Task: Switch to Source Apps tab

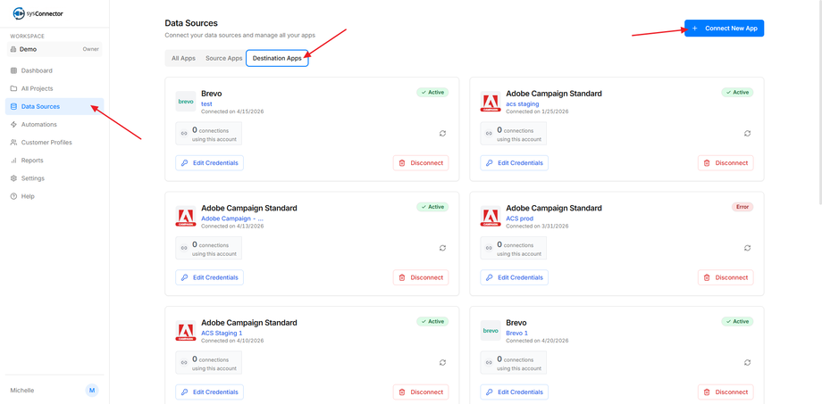Action: click(x=224, y=59)
